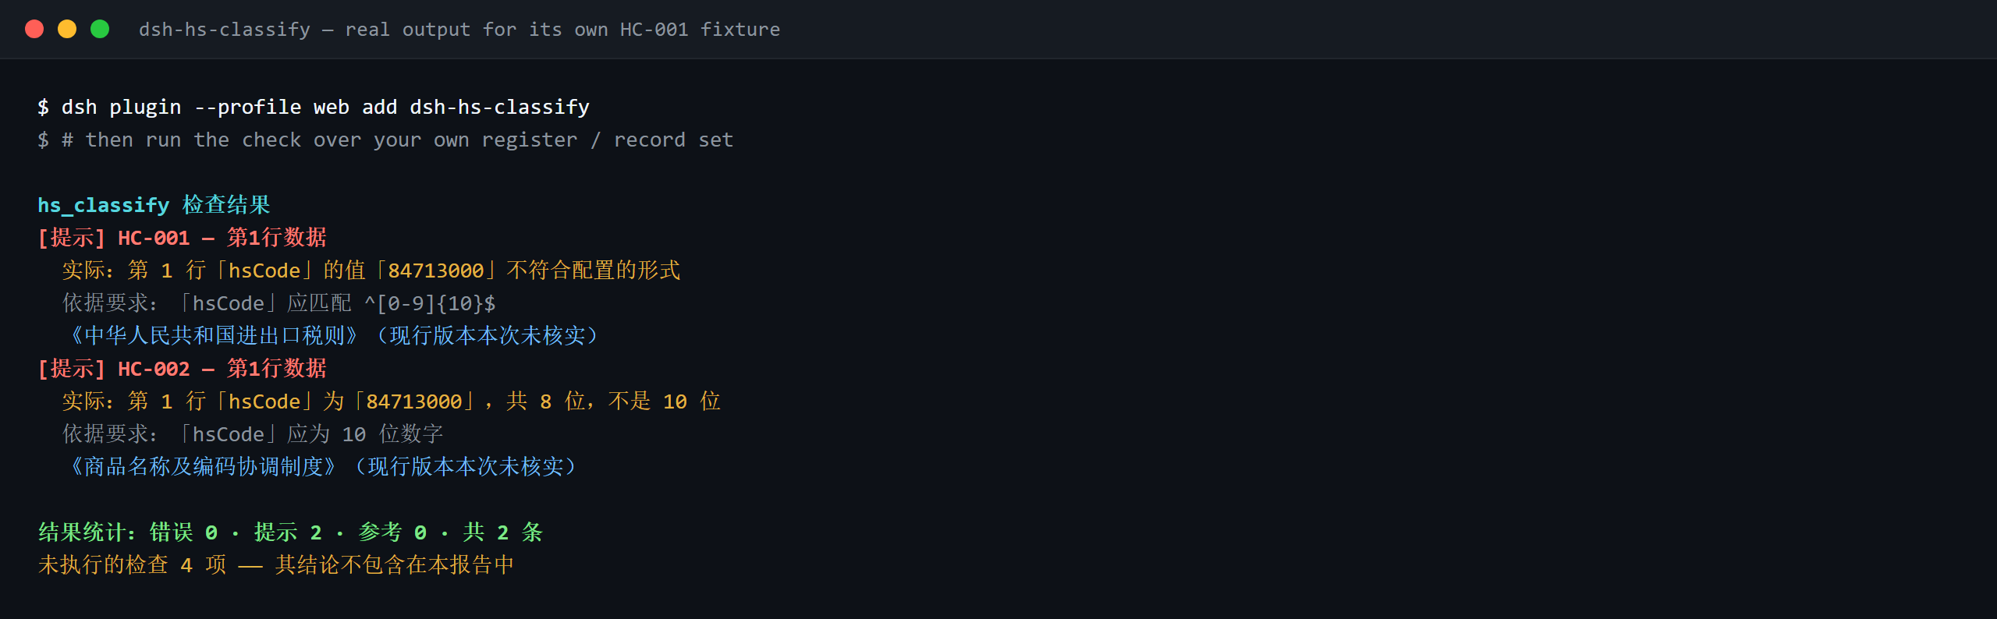Image resolution: width=1997 pixels, height=619 pixels.
Task: Click the '错误 0' count in summary
Action: click(183, 532)
